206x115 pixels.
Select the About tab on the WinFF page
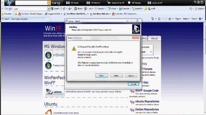154,38
